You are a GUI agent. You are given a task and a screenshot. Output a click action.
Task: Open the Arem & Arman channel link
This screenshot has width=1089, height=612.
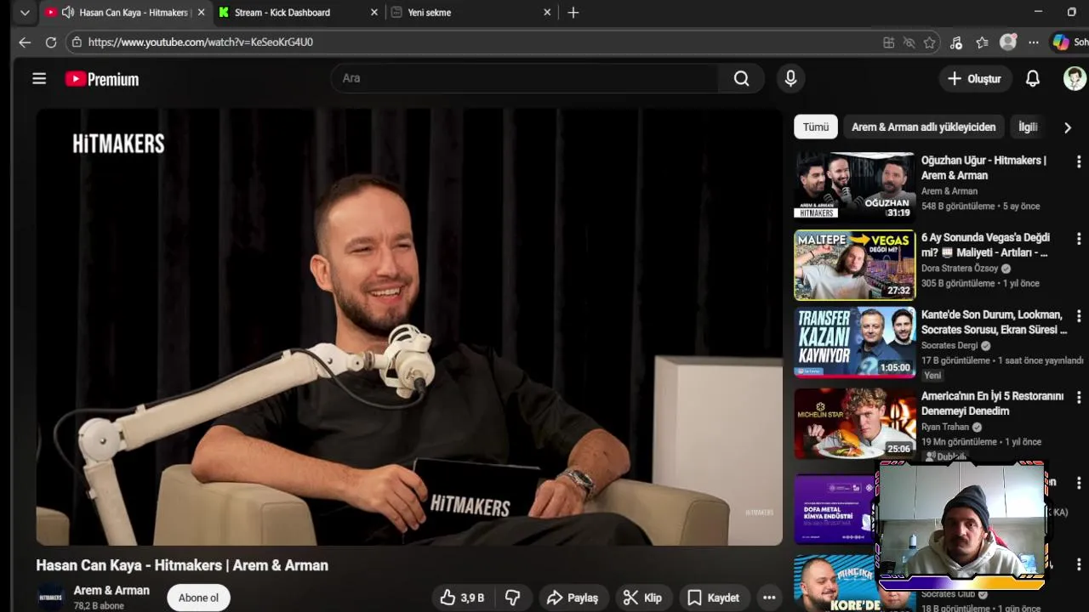pos(111,591)
